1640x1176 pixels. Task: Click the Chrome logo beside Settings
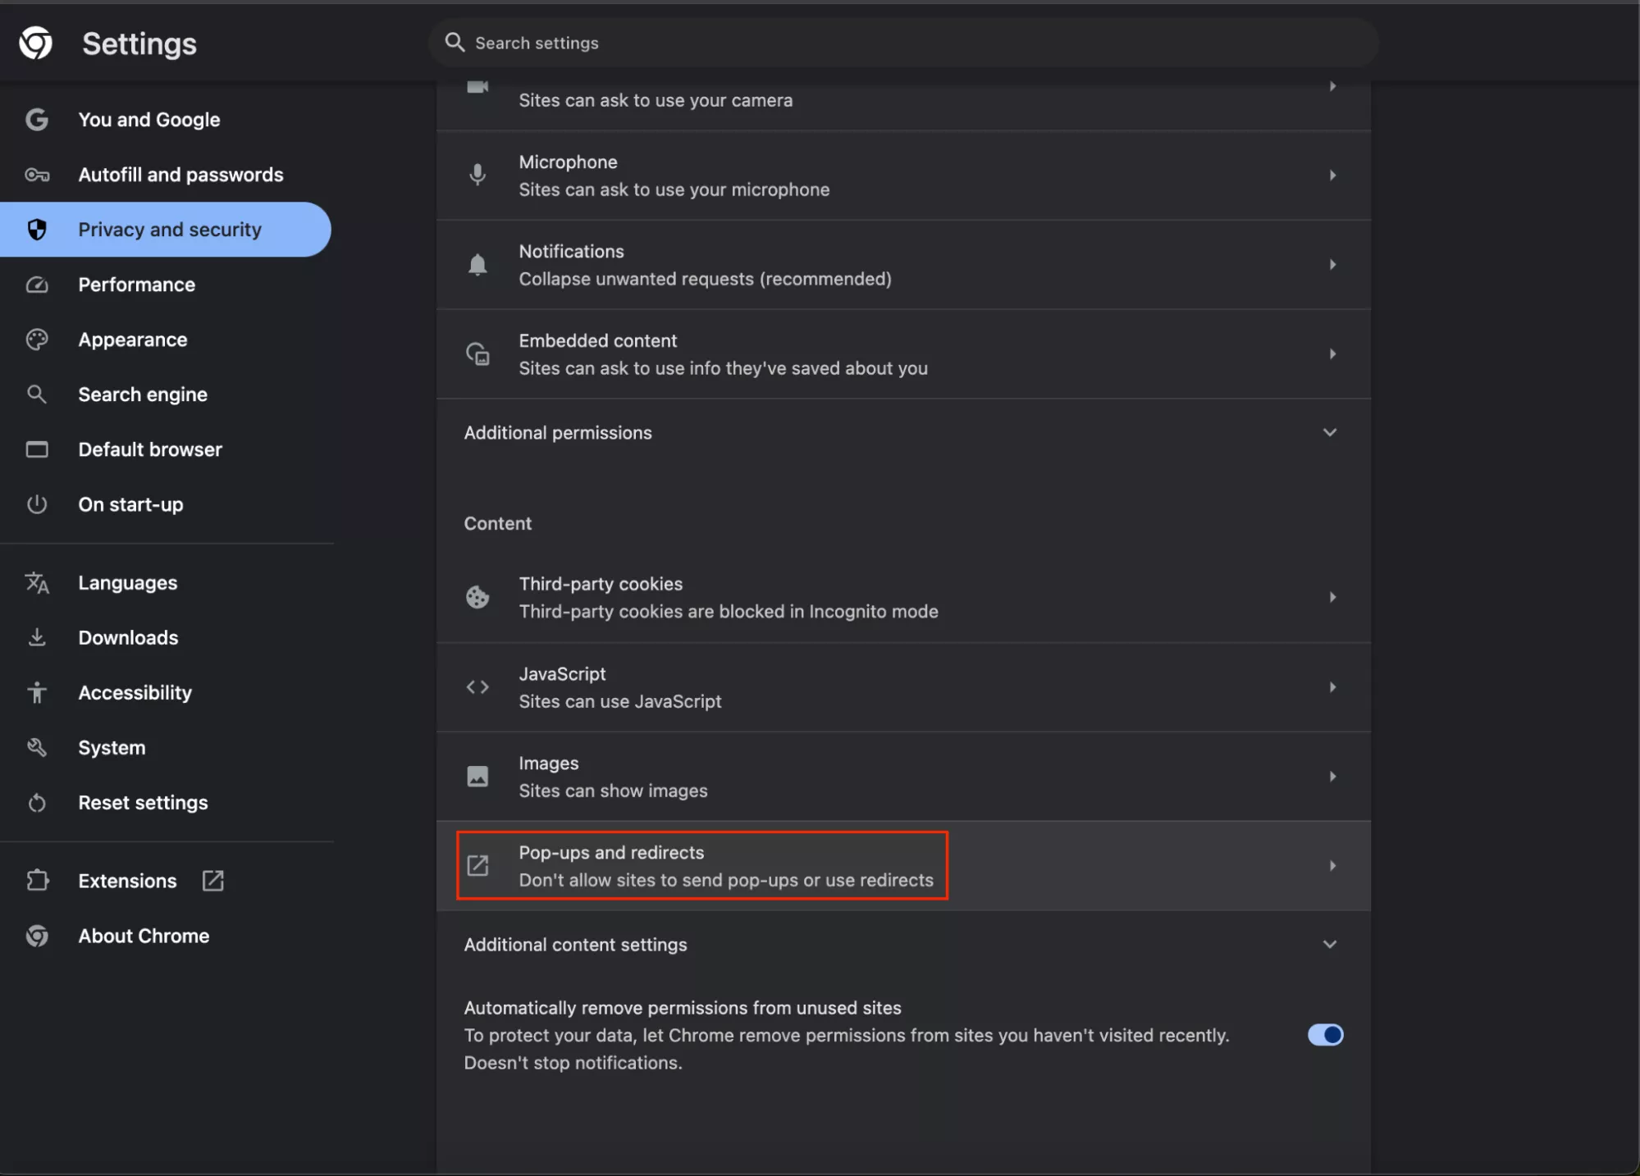[36, 43]
